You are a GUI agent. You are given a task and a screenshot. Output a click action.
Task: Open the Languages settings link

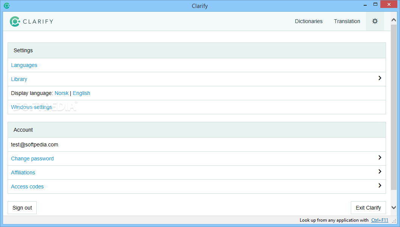(x=24, y=65)
